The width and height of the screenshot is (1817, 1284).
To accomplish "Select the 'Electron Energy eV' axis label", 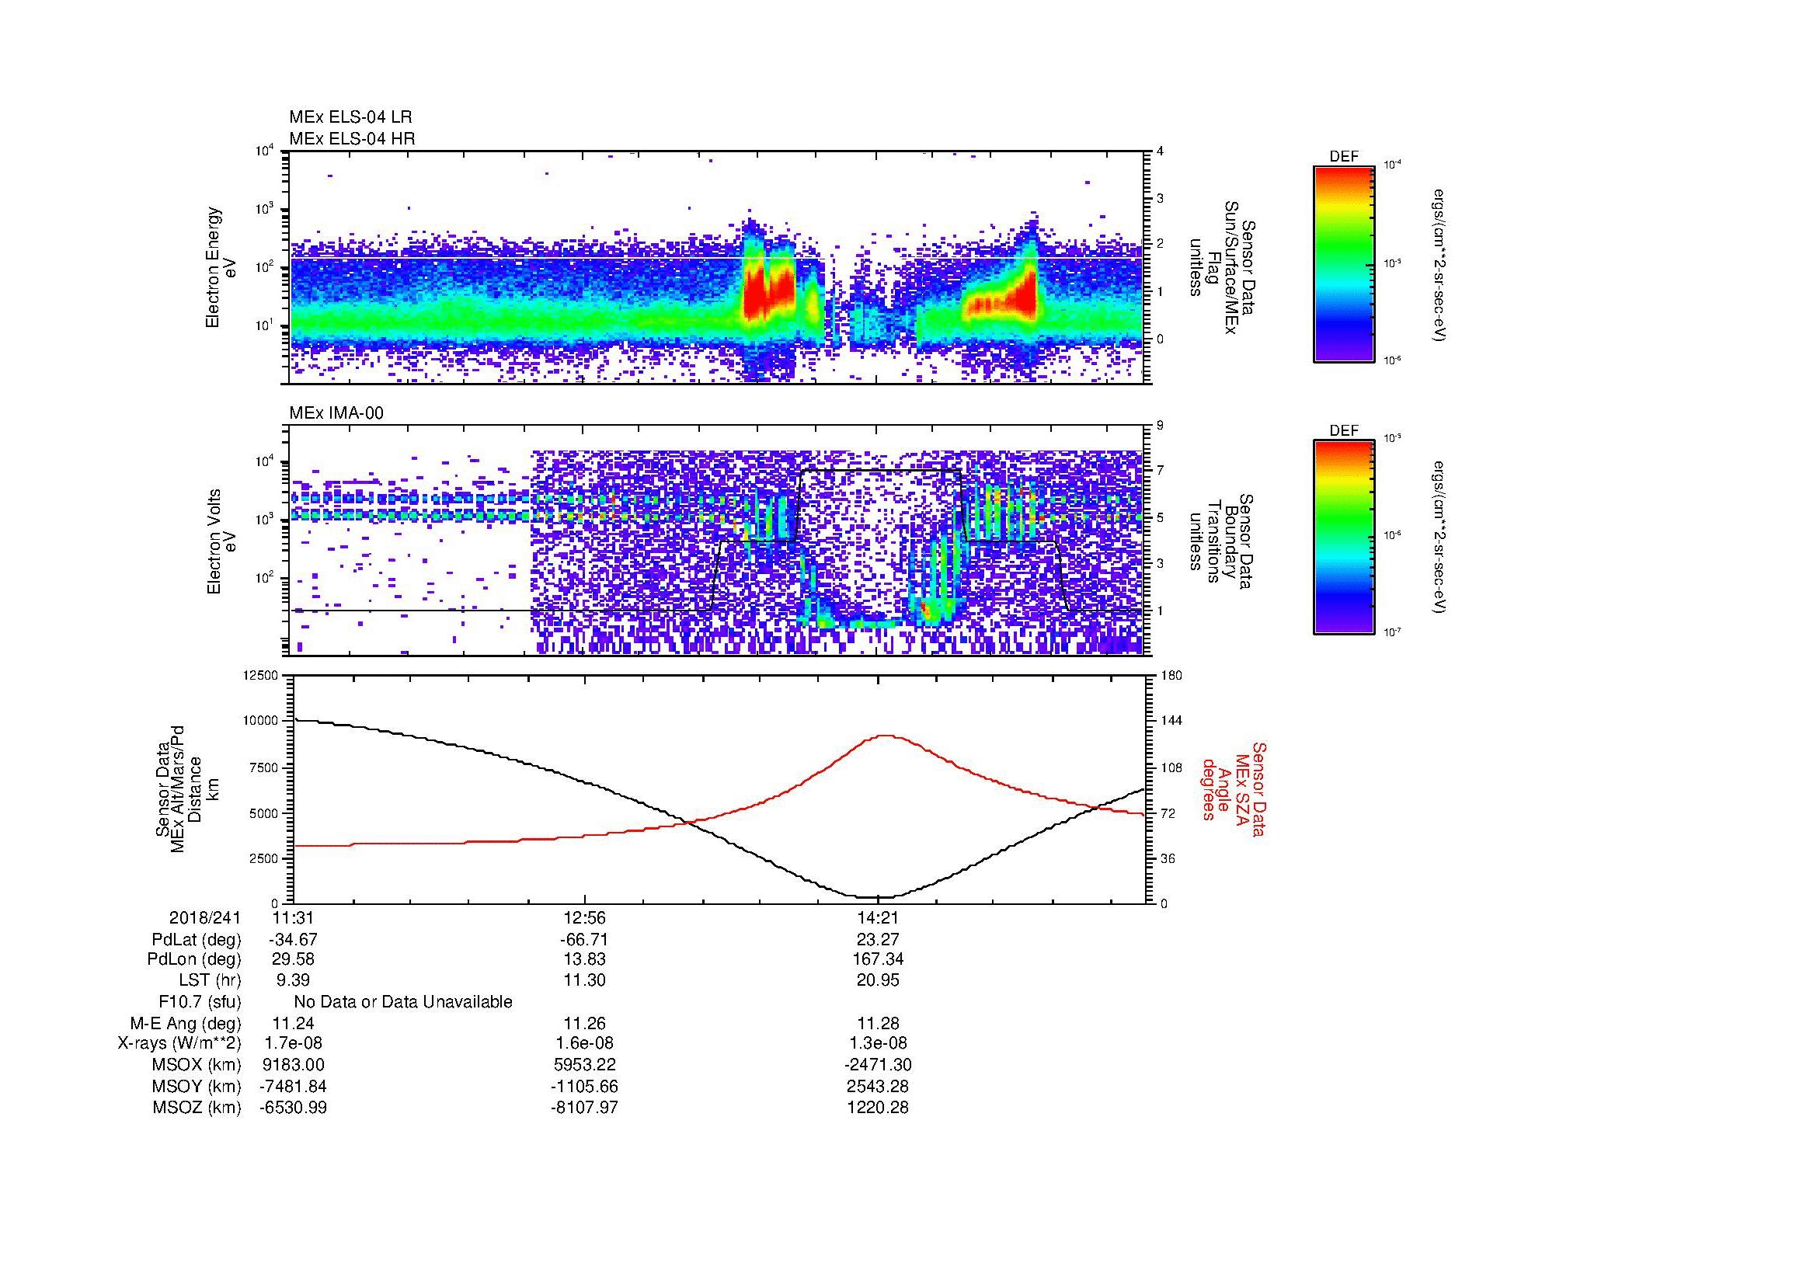I will coord(221,267).
